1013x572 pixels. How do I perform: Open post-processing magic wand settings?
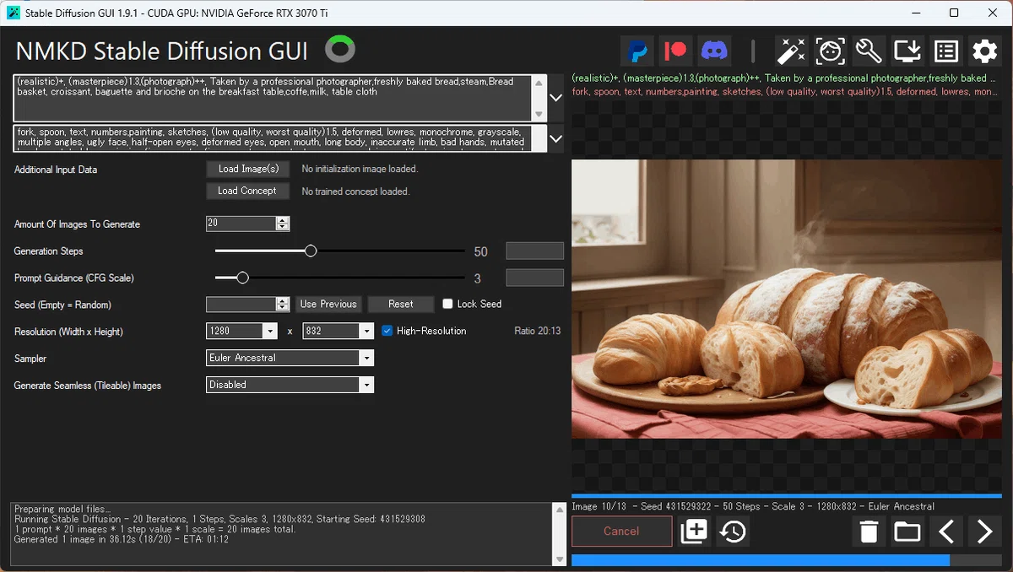tap(792, 51)
